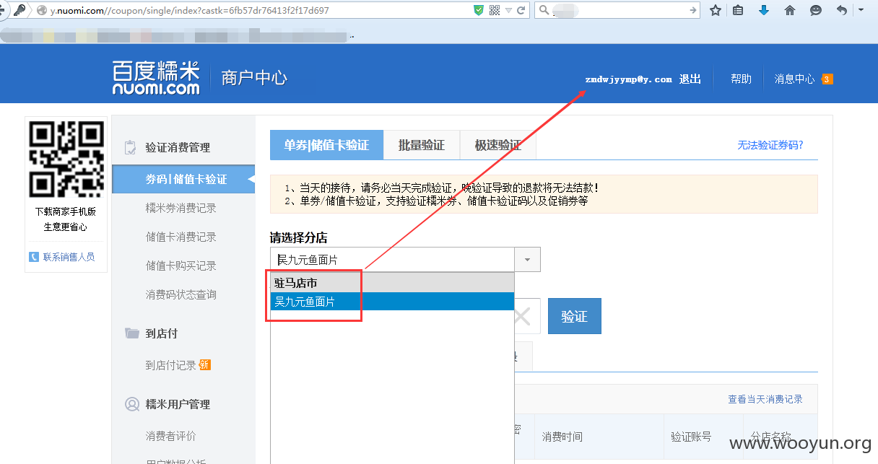Click the 验证消费管理 clipboard icon

[x=131, y=147]
